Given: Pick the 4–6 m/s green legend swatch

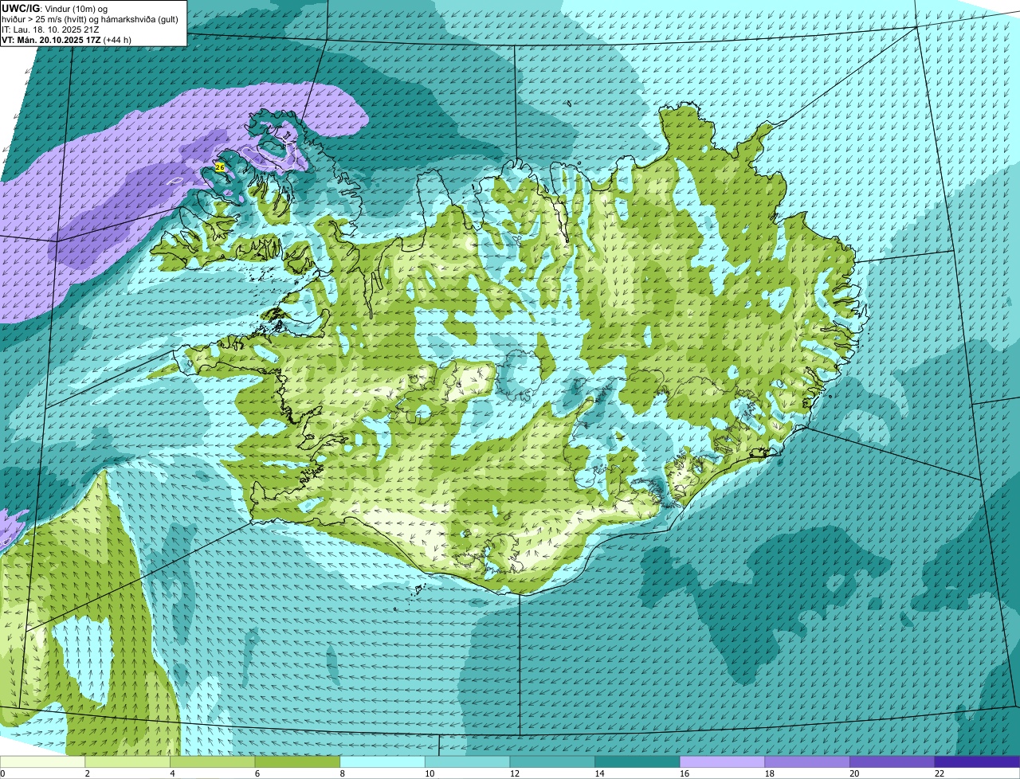Looking at the screenshot, I should (212, 761).
